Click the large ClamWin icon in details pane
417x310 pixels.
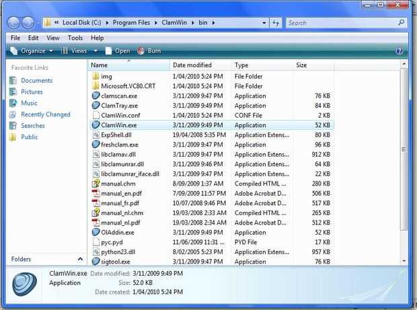(24, 284)
